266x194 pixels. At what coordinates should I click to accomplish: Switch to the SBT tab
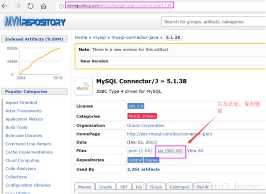(124, 187)
